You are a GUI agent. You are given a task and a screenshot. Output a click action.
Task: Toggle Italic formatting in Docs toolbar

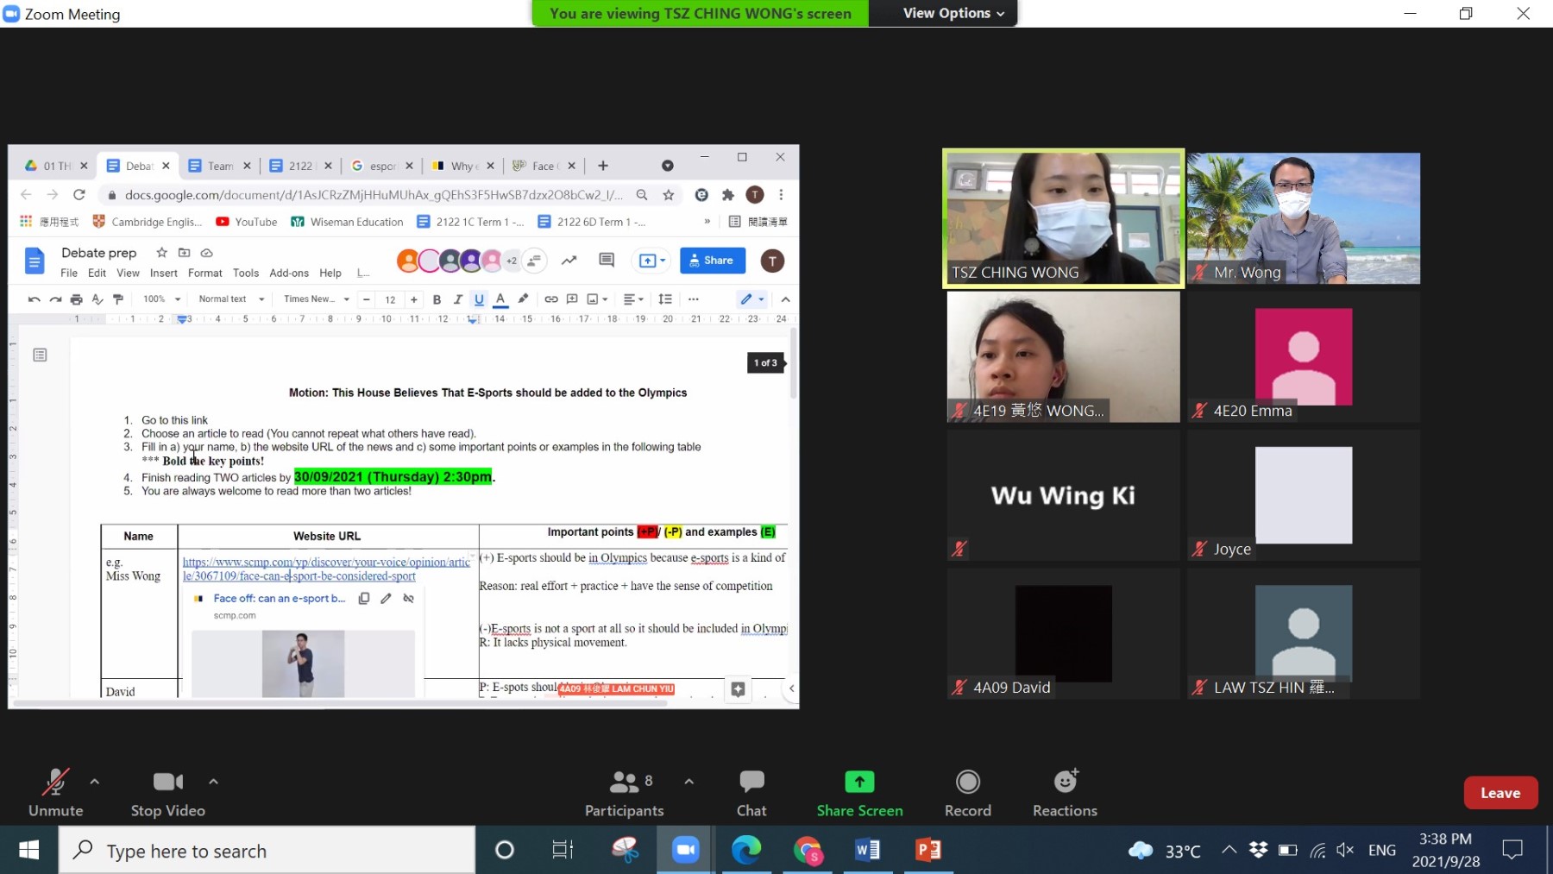(x=458, y=299)
